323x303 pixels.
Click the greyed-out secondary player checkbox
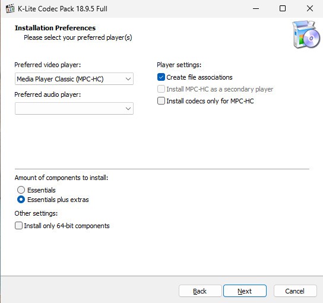tap(161, 89)
